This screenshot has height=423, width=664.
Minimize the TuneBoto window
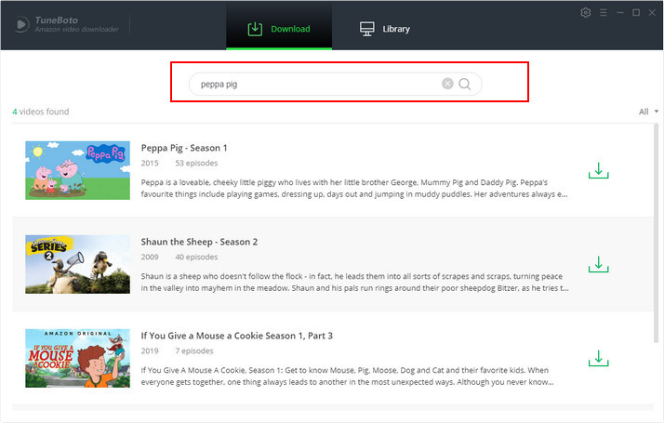pyautogui.click(x=620, y=13)
